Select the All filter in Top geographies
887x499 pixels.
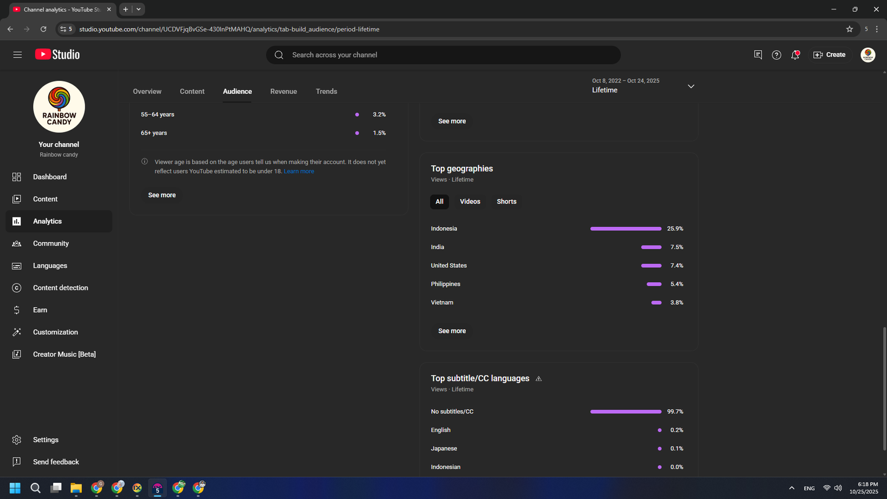coord(439,202)
